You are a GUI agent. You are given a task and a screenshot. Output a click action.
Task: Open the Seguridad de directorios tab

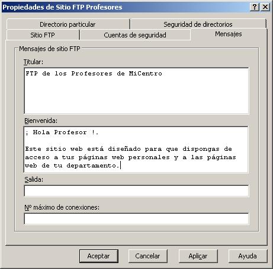(198, 24)
